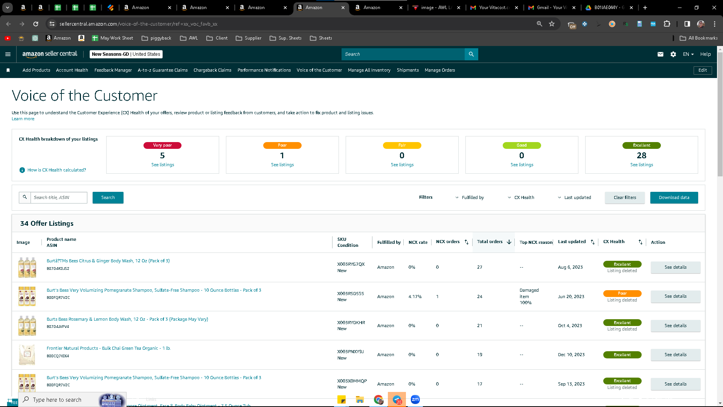The height and width of the screenshot is (407, 723).
Task: Click the teal Search button
Action: [108, 197]
